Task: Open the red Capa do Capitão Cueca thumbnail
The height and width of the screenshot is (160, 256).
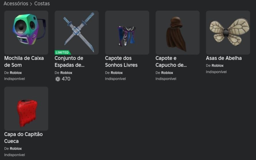Action: [26, 109]
